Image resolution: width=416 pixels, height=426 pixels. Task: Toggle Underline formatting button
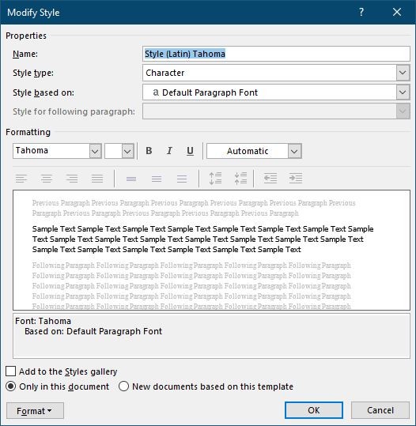click(190, 151)
